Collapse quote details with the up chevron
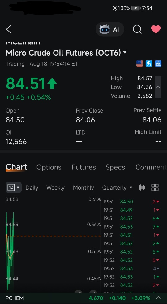This screenshot has width=167, height=304. pyautogui.click(x=158, y=87)
